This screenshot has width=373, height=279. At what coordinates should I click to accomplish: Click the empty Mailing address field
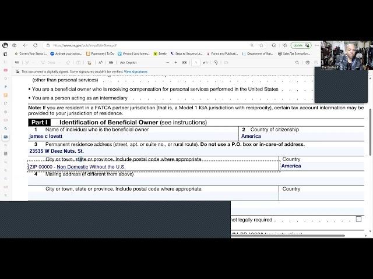[x=153, y=181]
